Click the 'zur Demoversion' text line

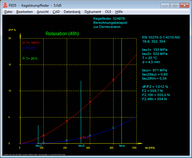point(107,27)
